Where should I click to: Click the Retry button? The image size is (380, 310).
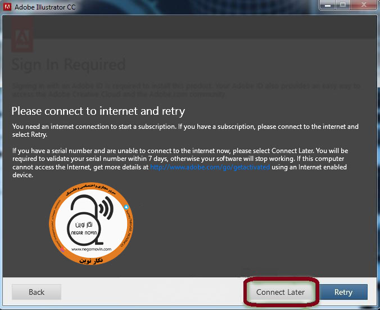(343, 292)
